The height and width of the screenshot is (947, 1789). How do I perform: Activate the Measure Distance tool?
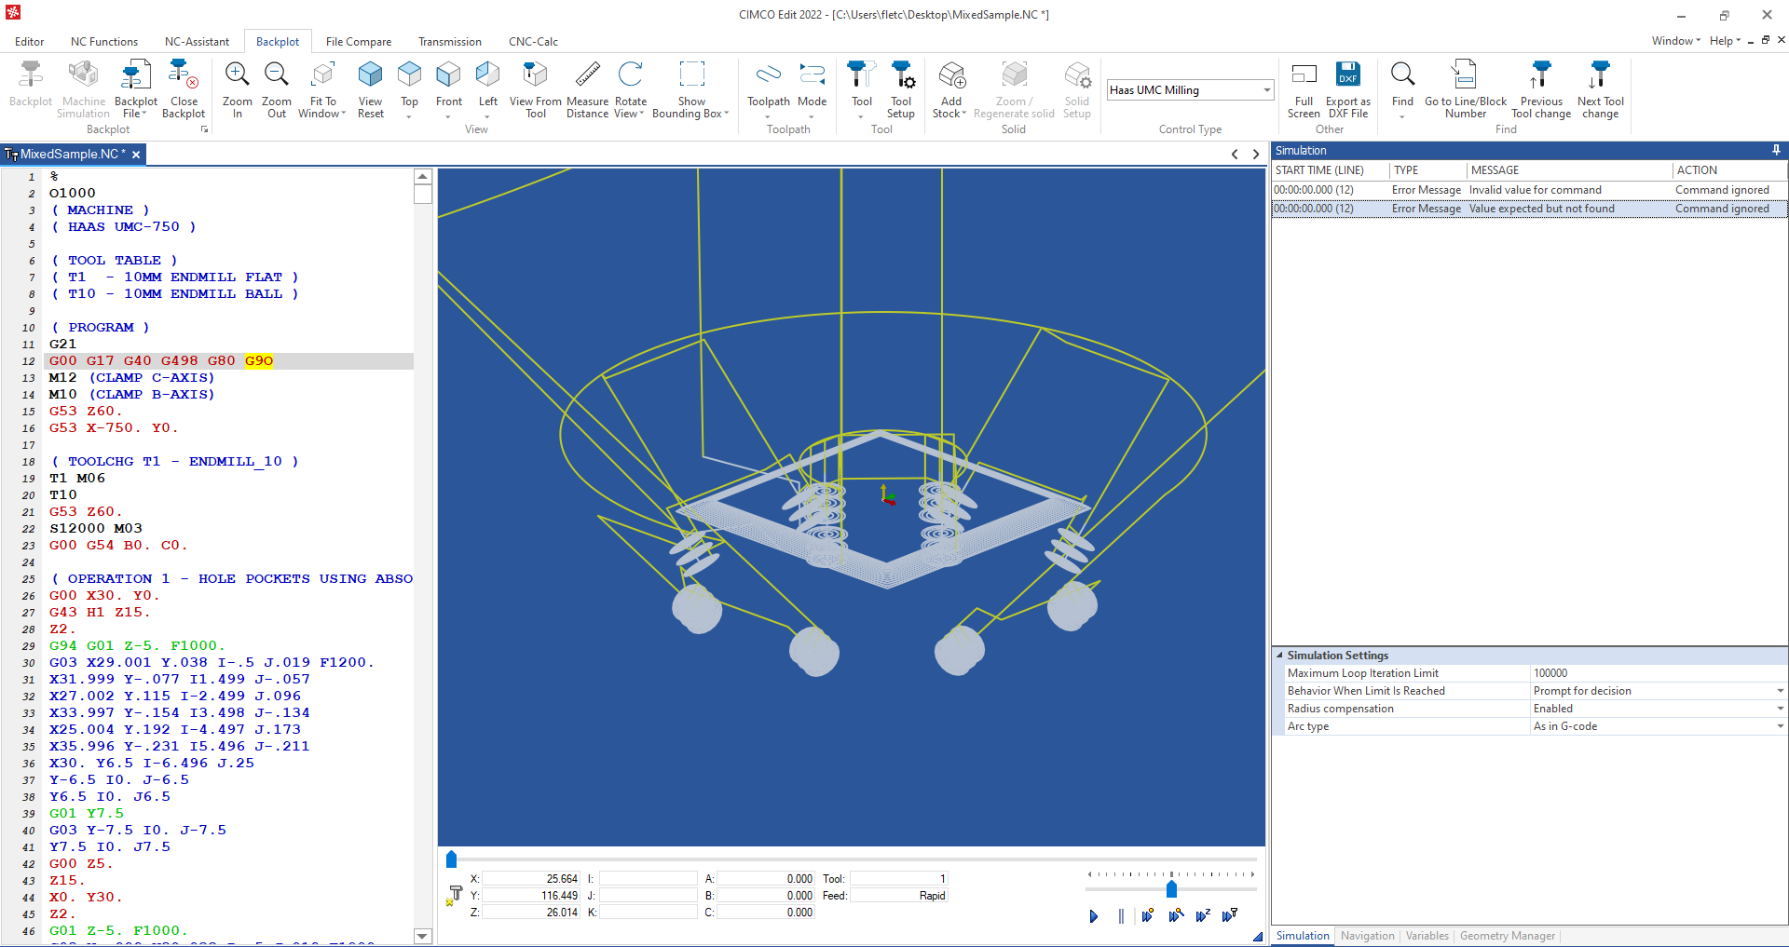pos(587,89)
